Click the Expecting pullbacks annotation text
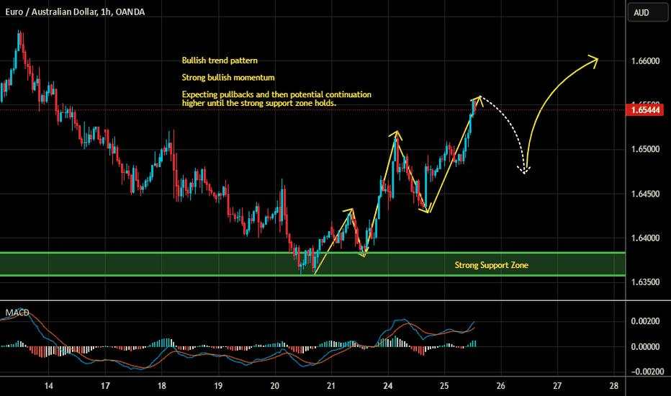 click(x=276, y=99)
